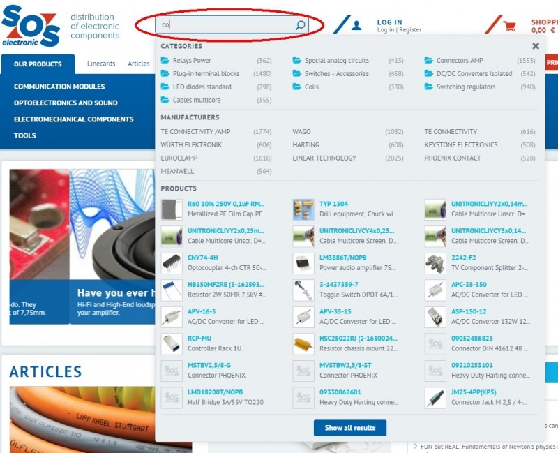Select manufacturer LINEAR TECHNOLOGY
The image size is (558, 453).
pyautogui.click(x=324, y=158)
